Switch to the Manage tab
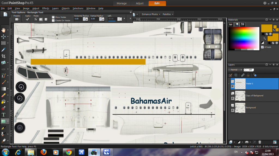This screenshot has height=156, width=279. click(122, 4)
